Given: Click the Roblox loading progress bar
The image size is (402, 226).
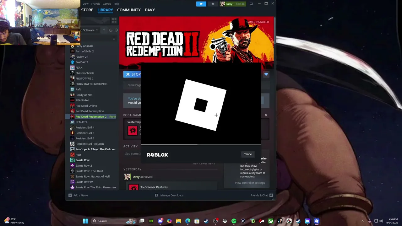Looking at the screenshot, I should (201, 145).
